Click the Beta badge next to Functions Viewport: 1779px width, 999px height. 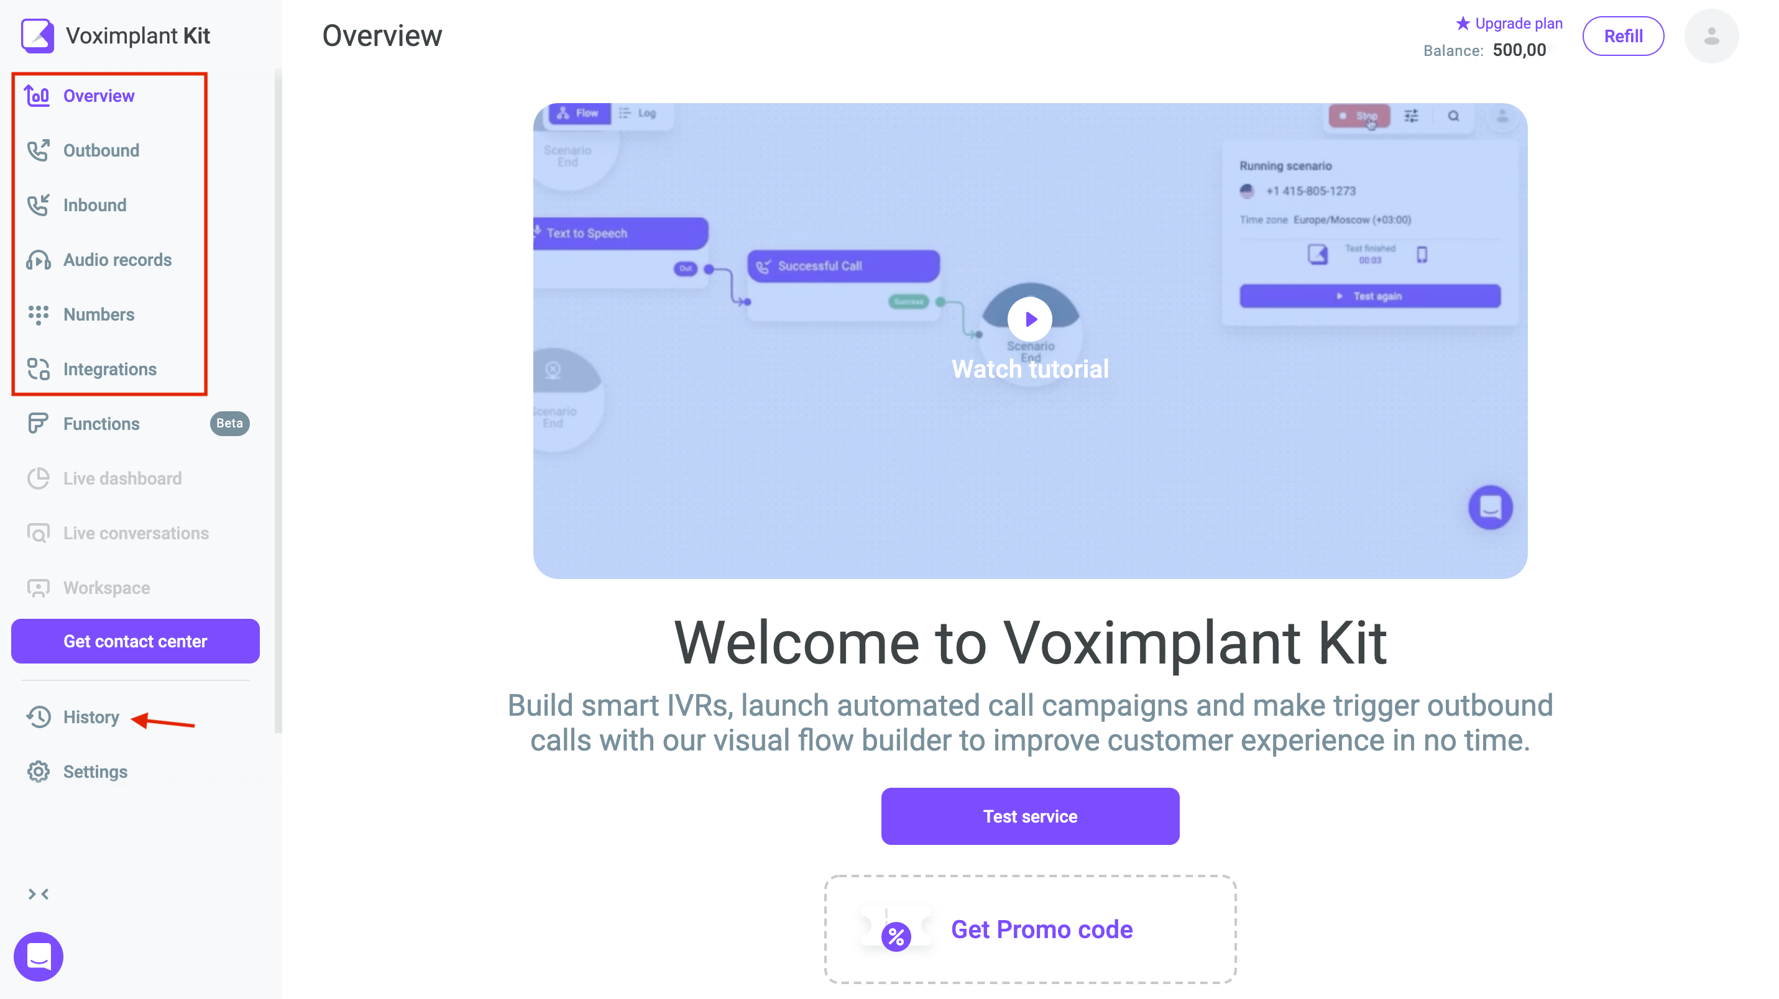(x=229, y=423)
